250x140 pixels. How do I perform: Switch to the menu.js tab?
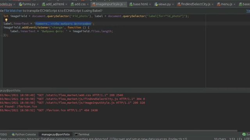click(226, 4)
